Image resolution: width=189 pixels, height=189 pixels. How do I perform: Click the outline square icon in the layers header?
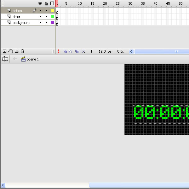click(x=52, y=3)
